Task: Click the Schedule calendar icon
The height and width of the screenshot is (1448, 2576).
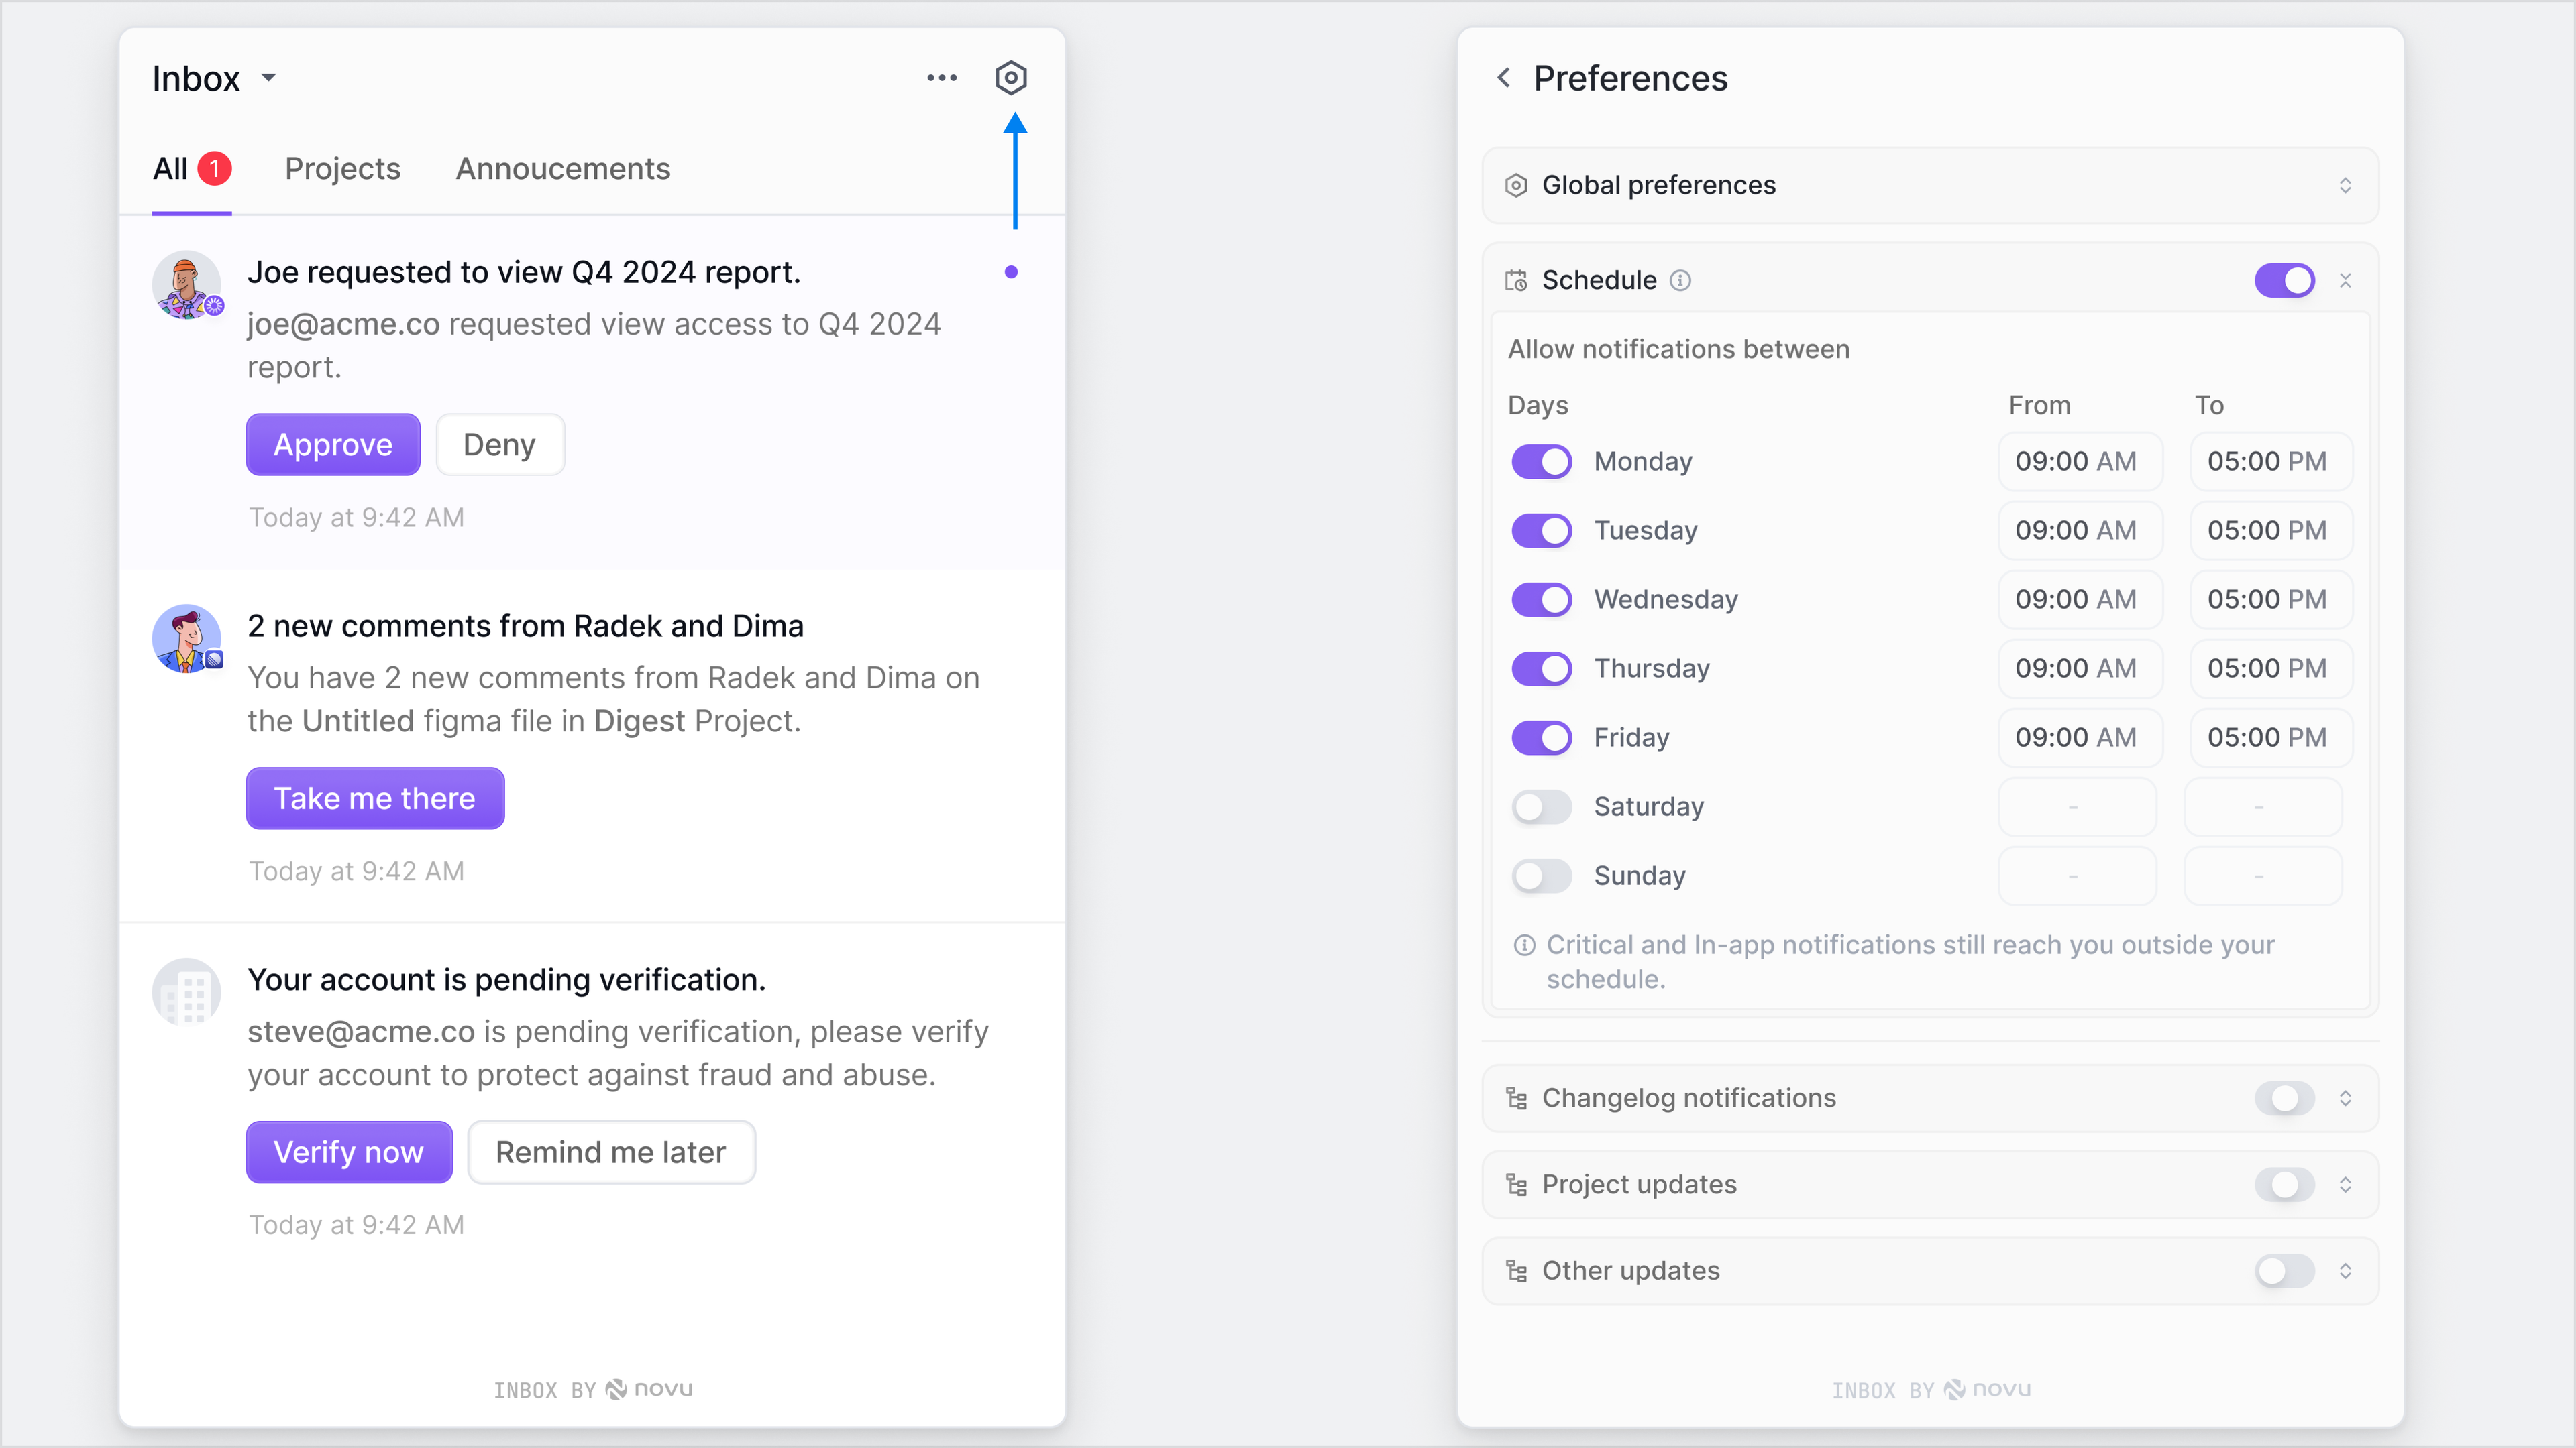Action: (x=1516, y=280)
